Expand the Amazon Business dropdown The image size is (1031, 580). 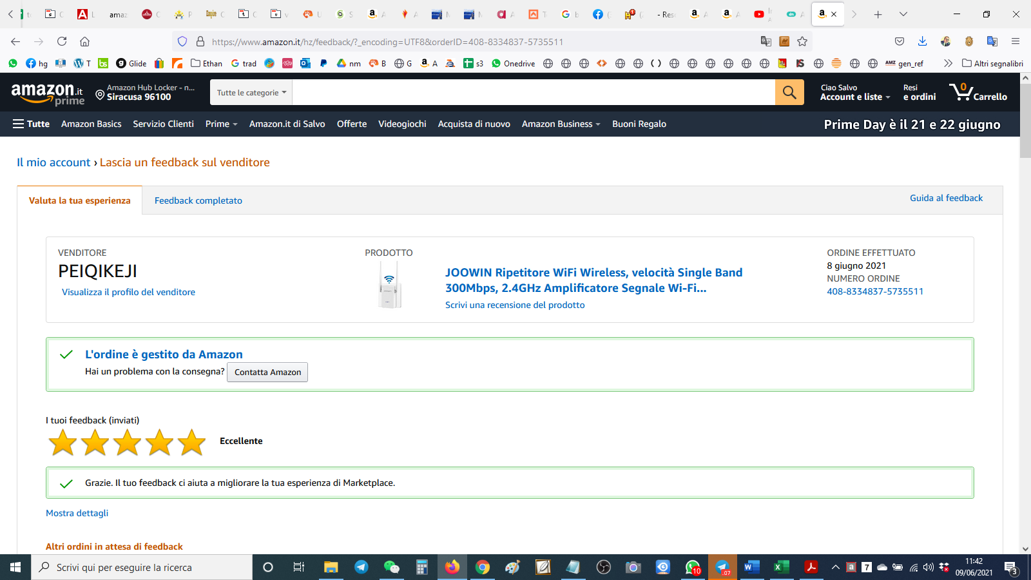[561, 124]
